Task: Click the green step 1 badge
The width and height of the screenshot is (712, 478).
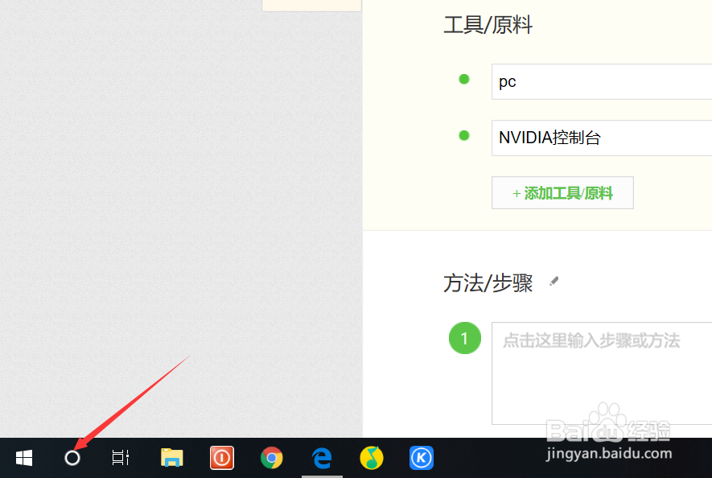Action: click(x=464, y=338)
